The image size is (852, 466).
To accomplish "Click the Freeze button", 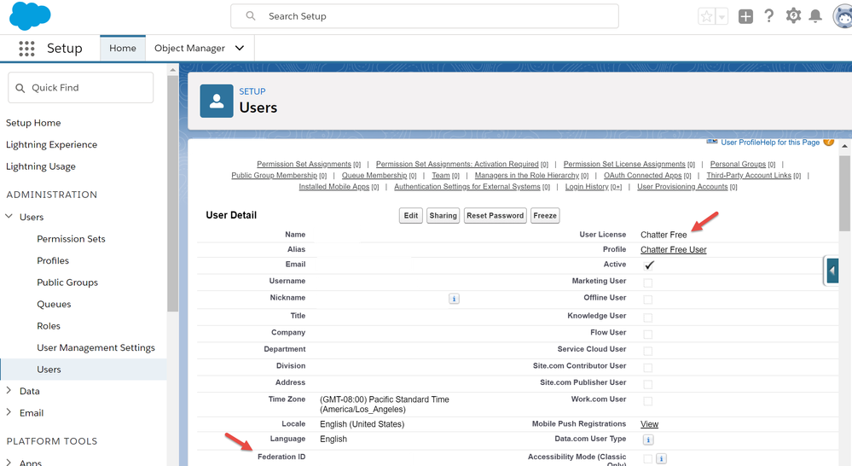I will coord(545,216).
